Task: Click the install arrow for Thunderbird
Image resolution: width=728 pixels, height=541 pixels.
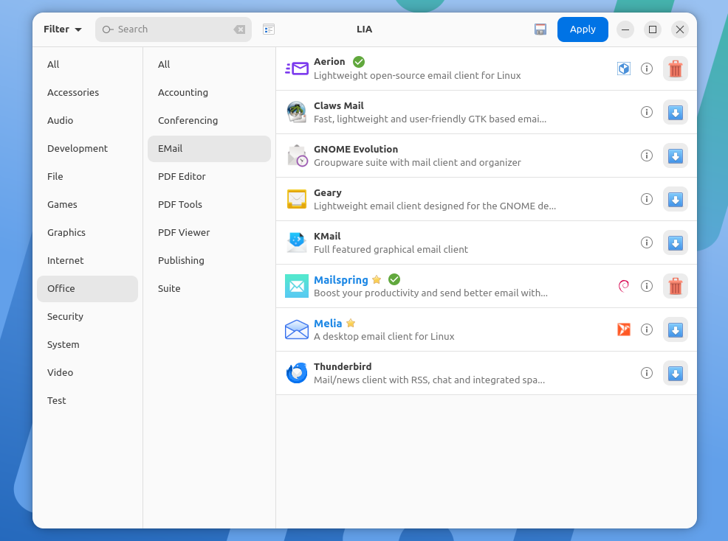Action: pos(675,373)
